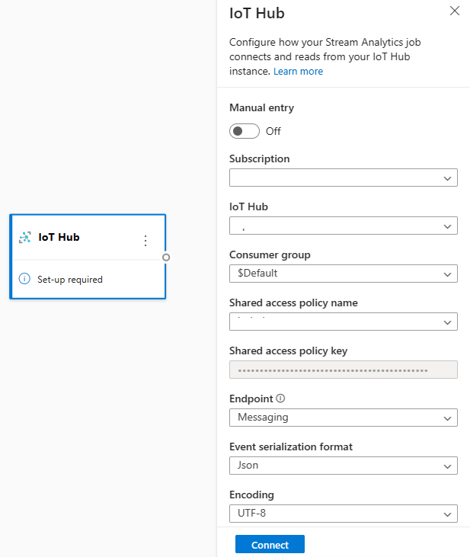The height and width of the screenshot is (557, 470).
Task: Open the IoT Hub node three-dot menu
Action: click(145, 241)
